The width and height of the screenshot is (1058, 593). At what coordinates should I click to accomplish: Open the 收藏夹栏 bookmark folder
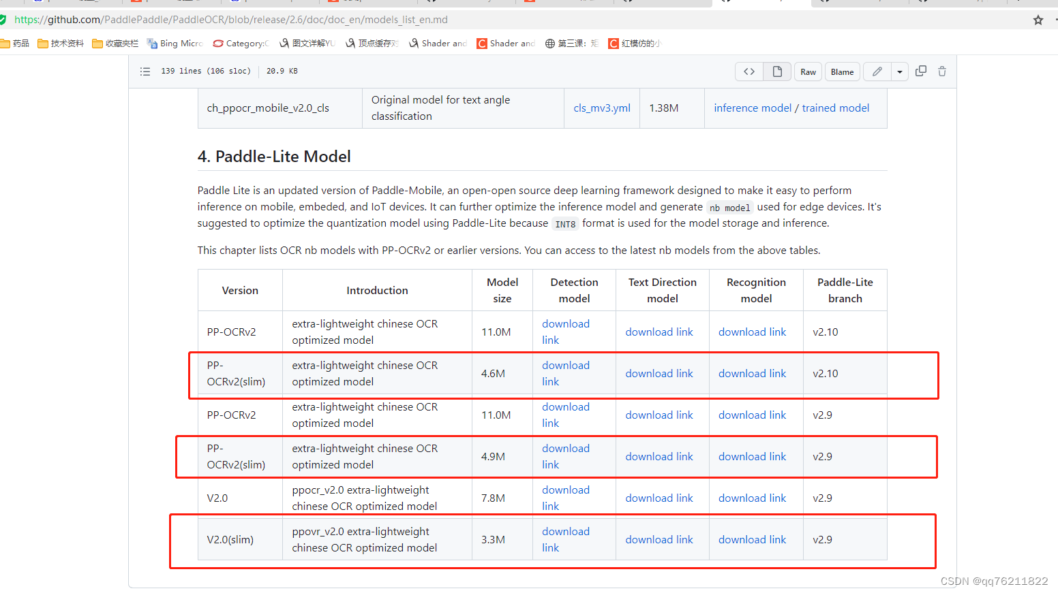(115, 44)
